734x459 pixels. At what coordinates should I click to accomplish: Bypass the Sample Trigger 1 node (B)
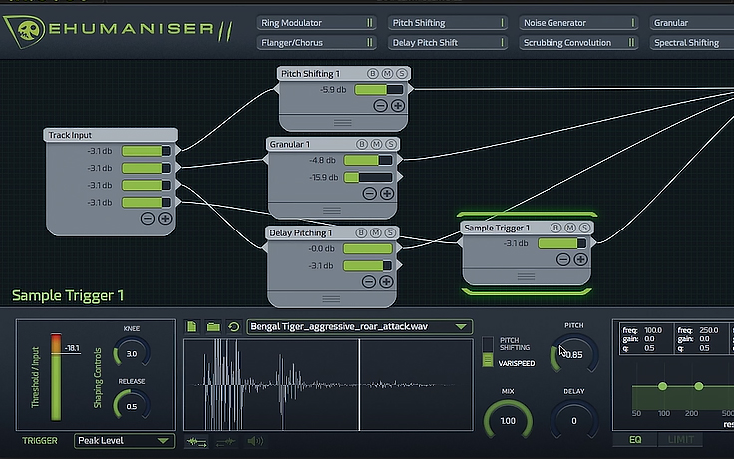555,228
